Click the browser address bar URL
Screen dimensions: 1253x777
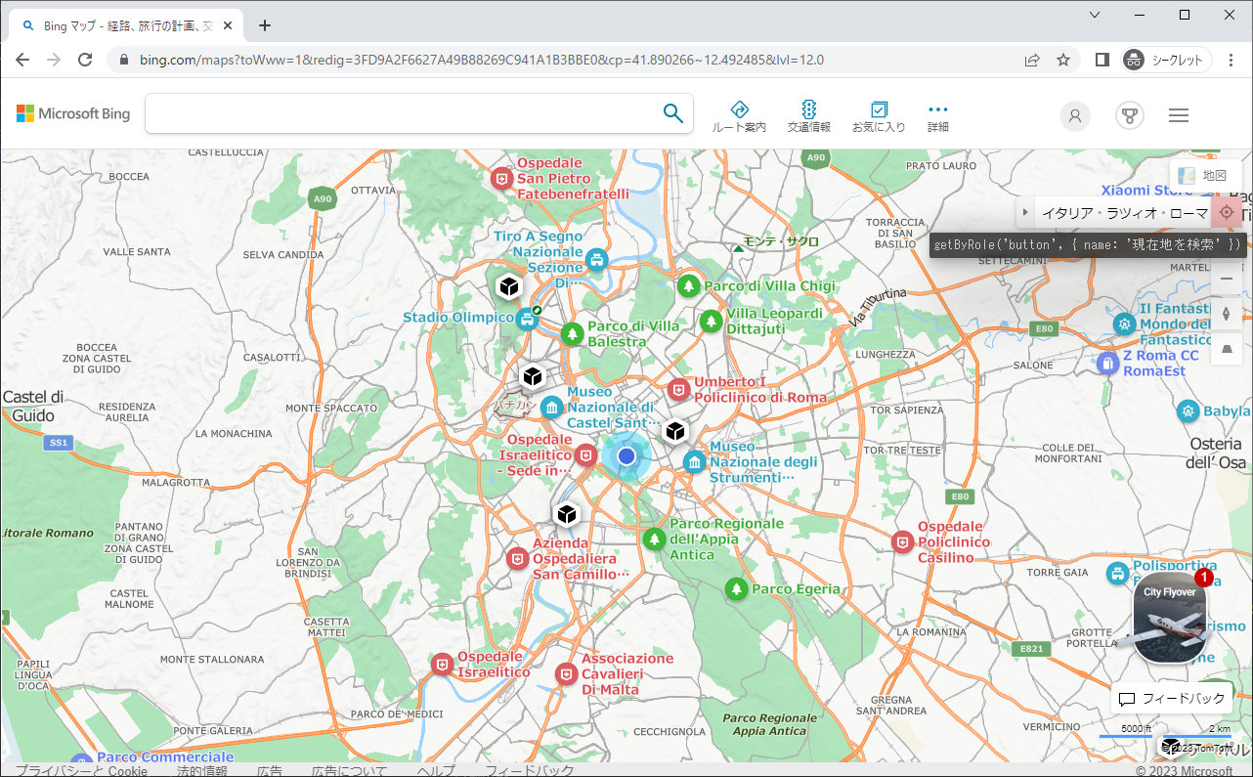[482, 60]
